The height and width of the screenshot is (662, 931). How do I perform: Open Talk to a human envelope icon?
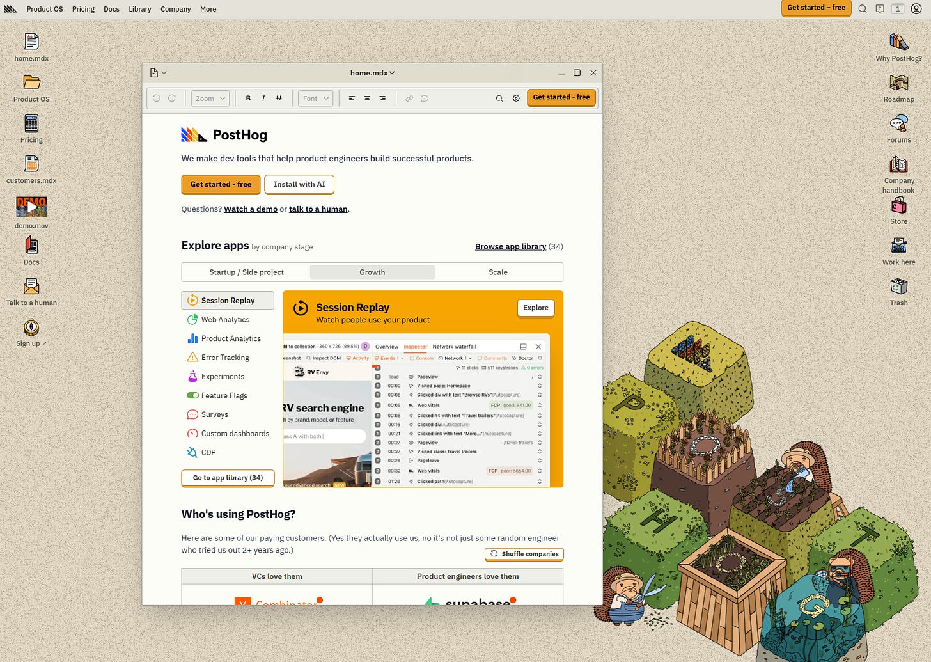31,286
